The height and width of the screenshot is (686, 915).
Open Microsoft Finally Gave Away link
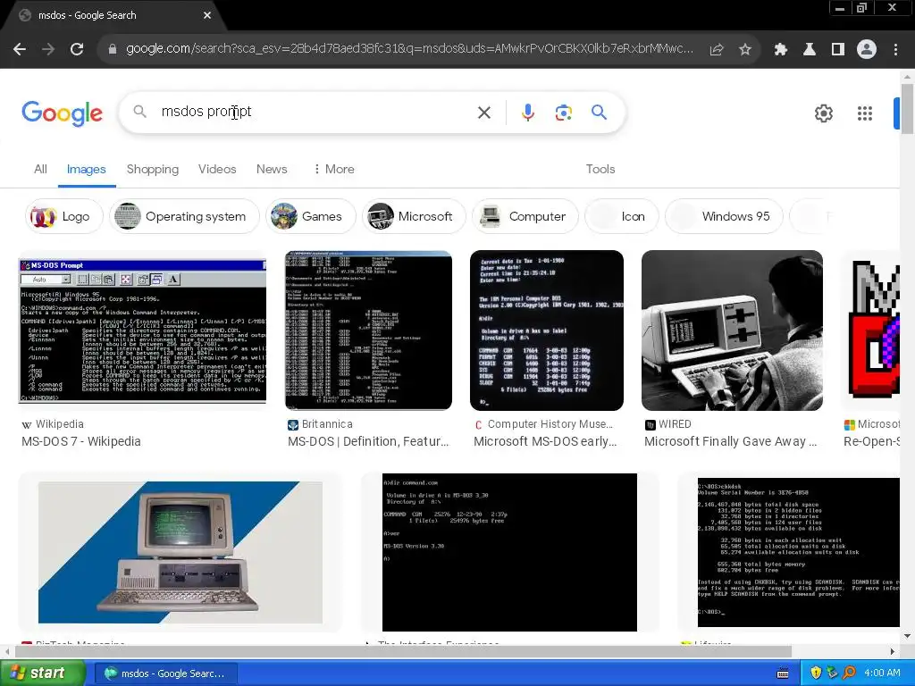731,441
